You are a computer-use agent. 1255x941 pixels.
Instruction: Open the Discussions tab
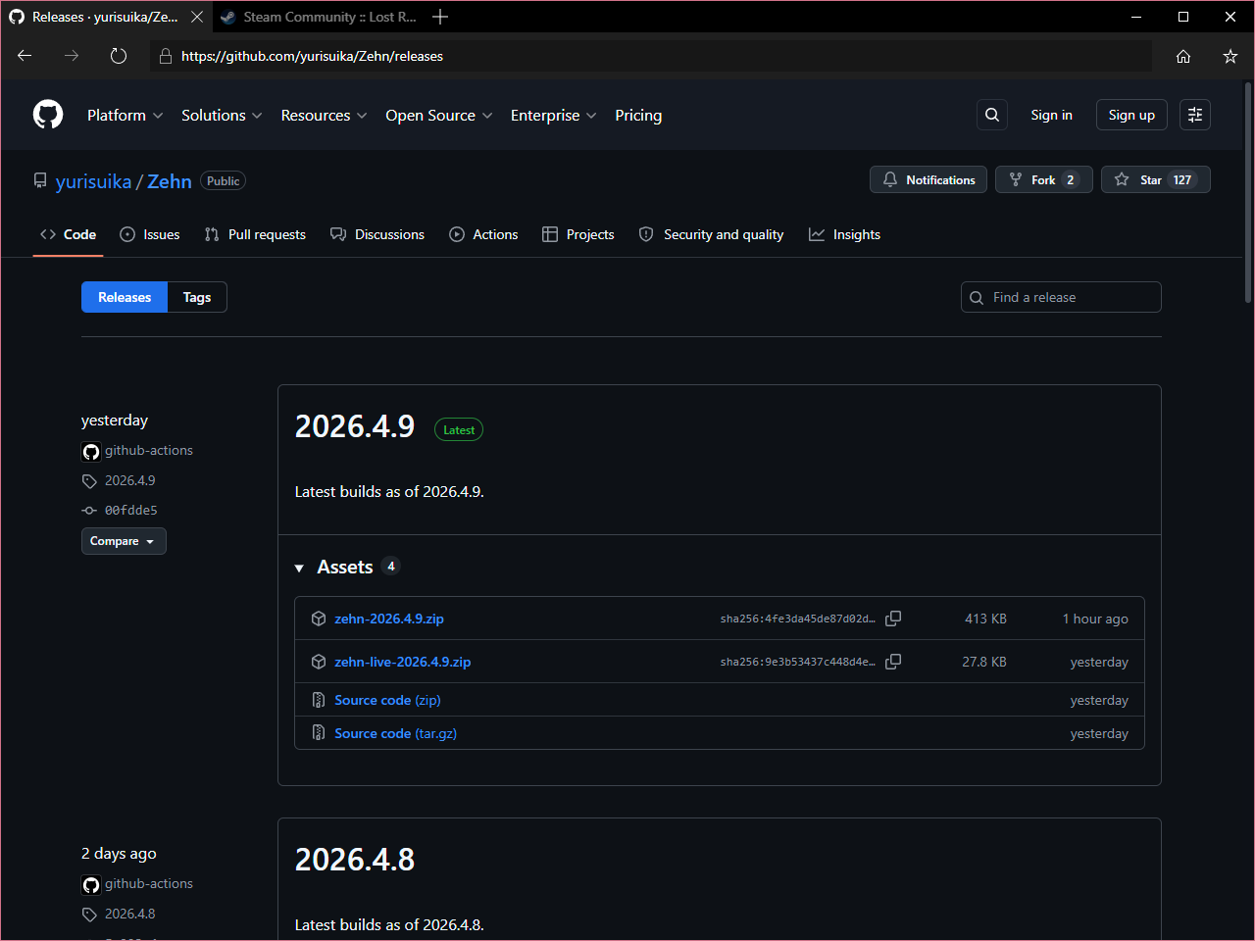[x=377, y=234]
